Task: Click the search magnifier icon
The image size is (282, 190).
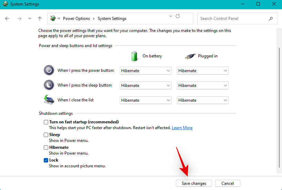Action: [x=271, y=19]
